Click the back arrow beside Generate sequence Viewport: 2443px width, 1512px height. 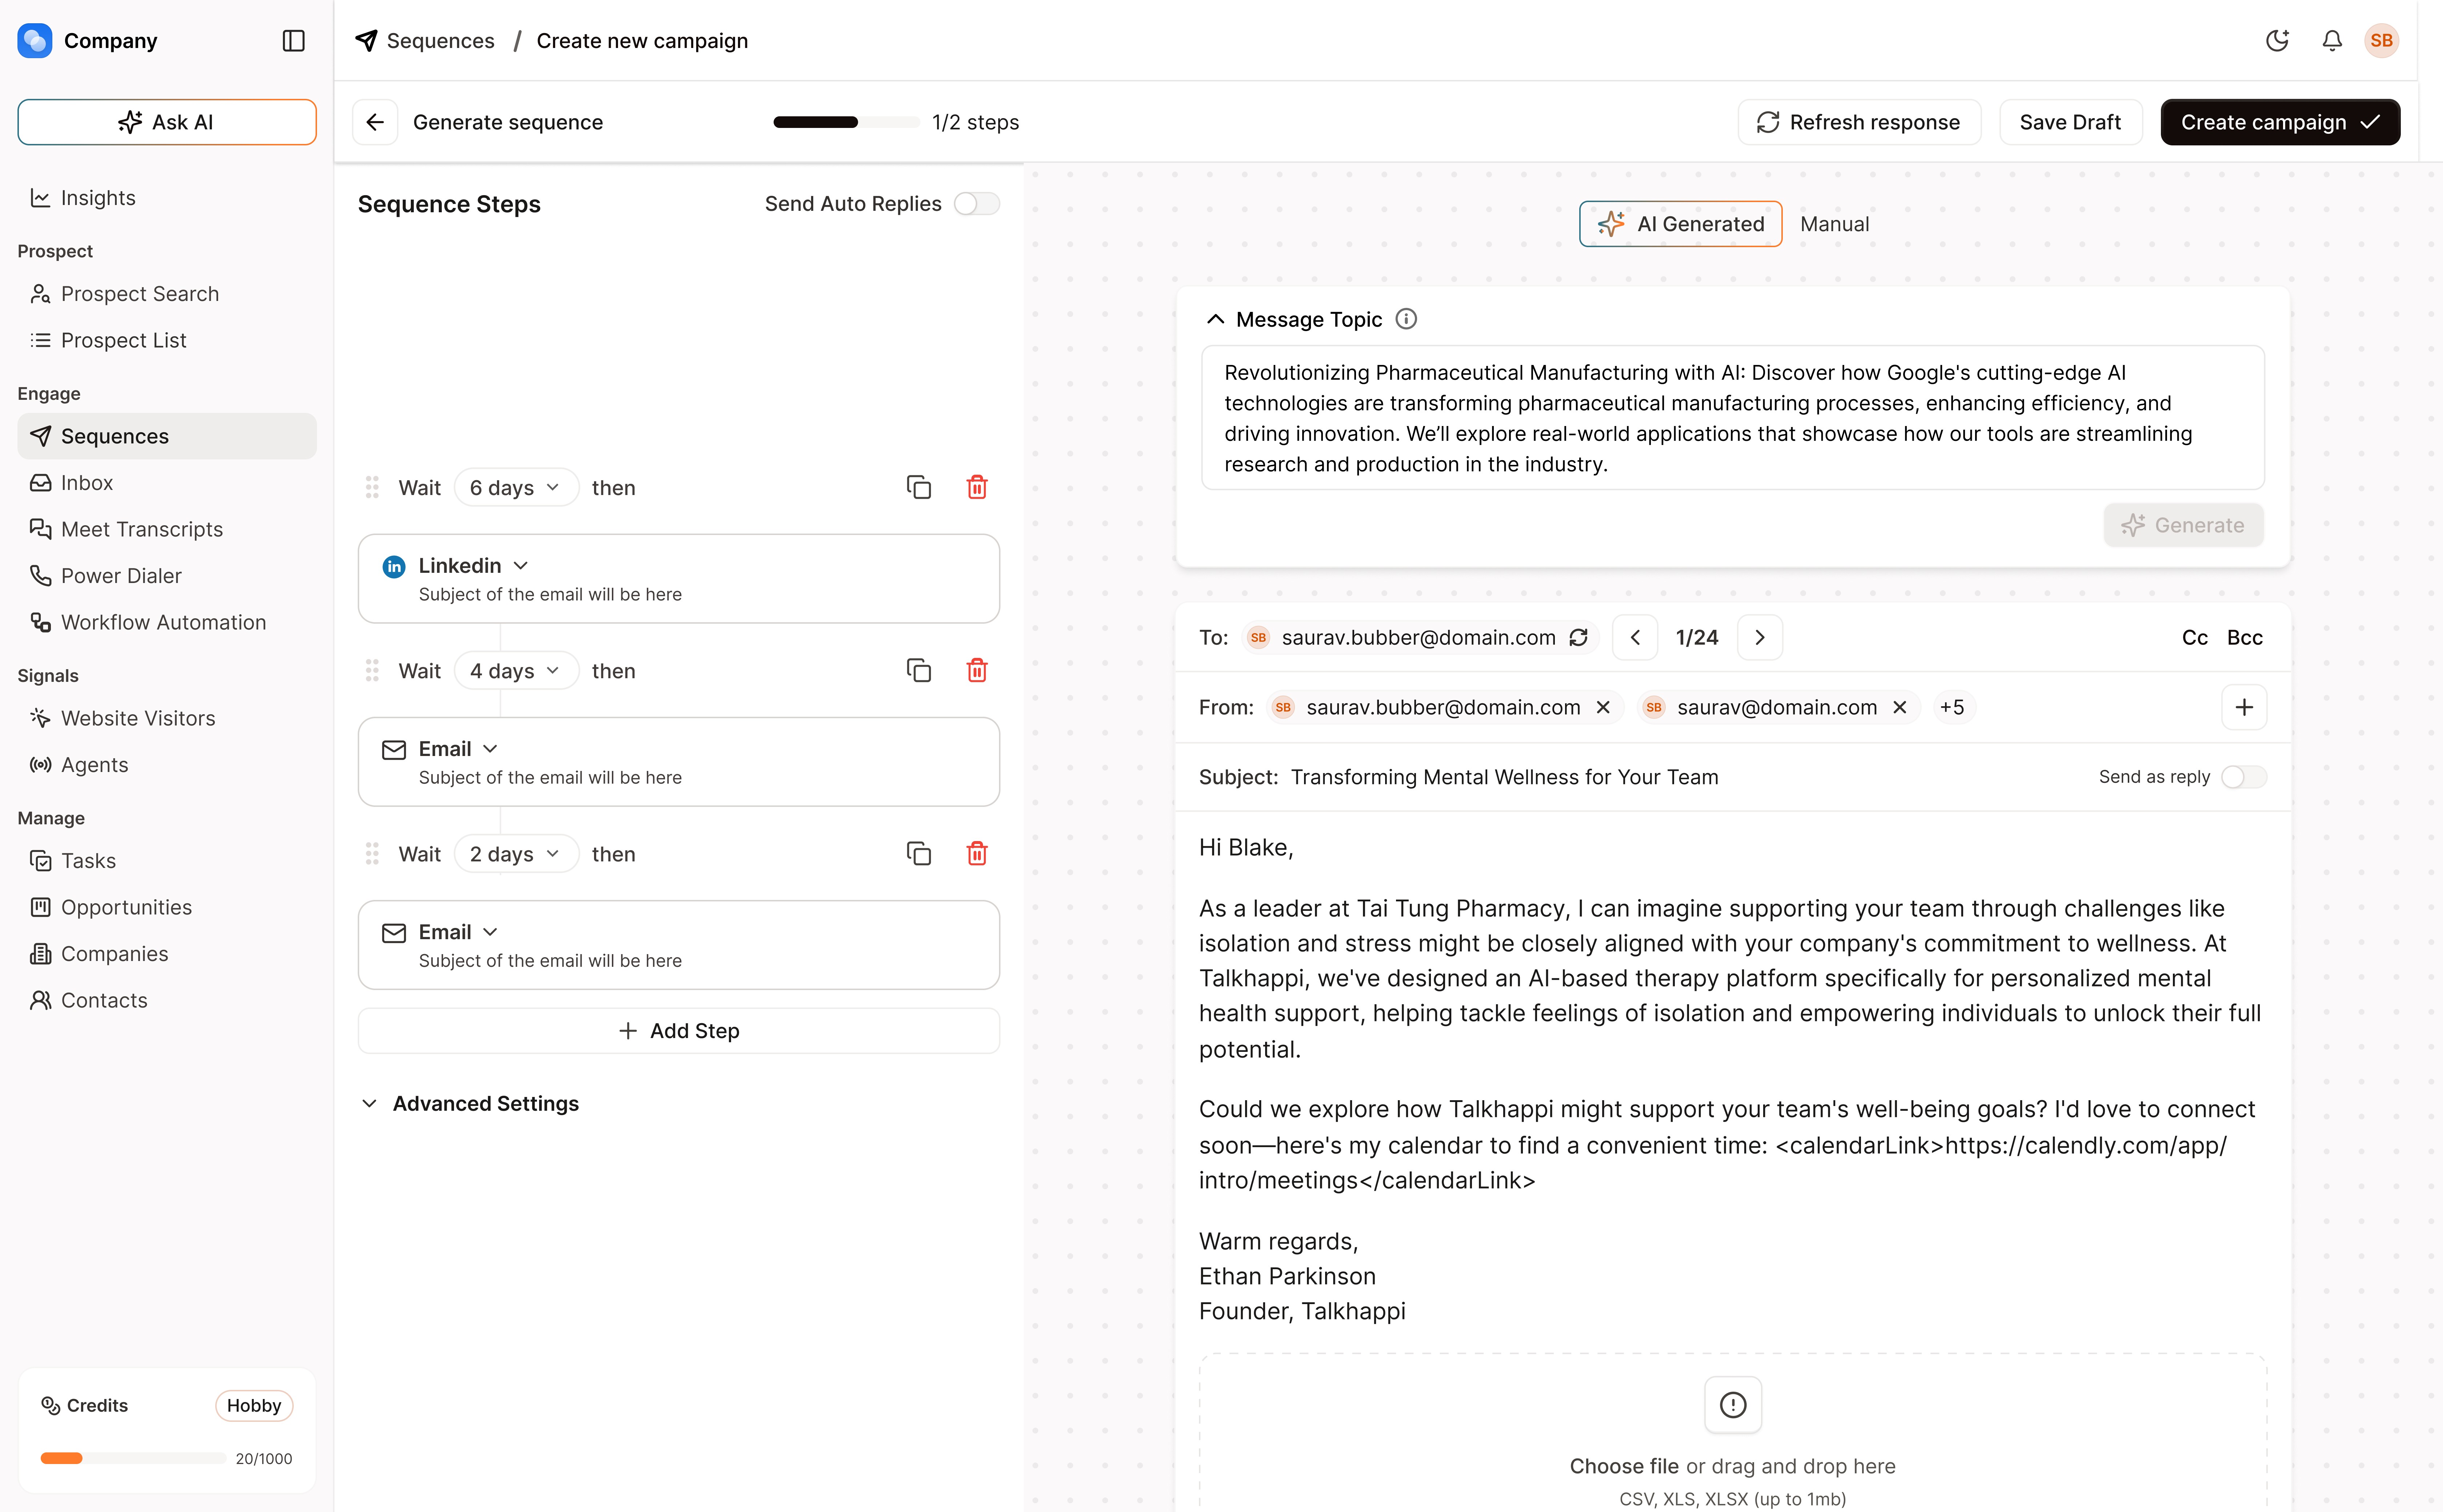point(375,122)
